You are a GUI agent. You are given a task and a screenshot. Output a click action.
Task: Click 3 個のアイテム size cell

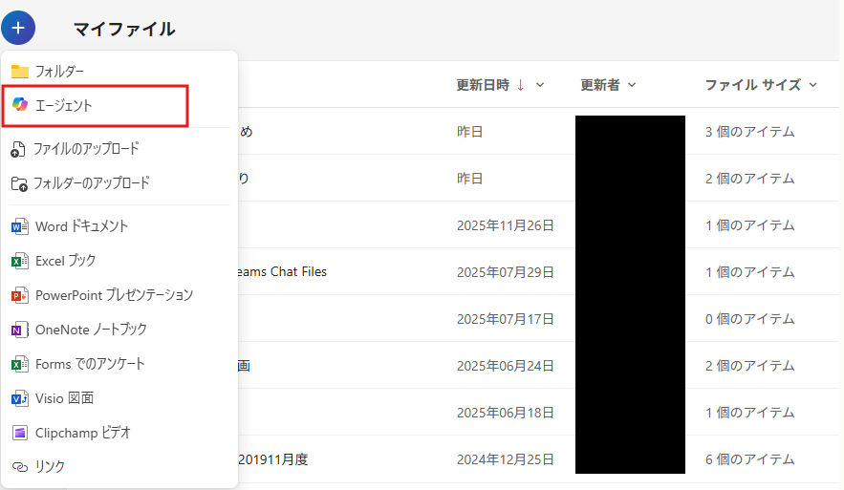tap(749, 132)
